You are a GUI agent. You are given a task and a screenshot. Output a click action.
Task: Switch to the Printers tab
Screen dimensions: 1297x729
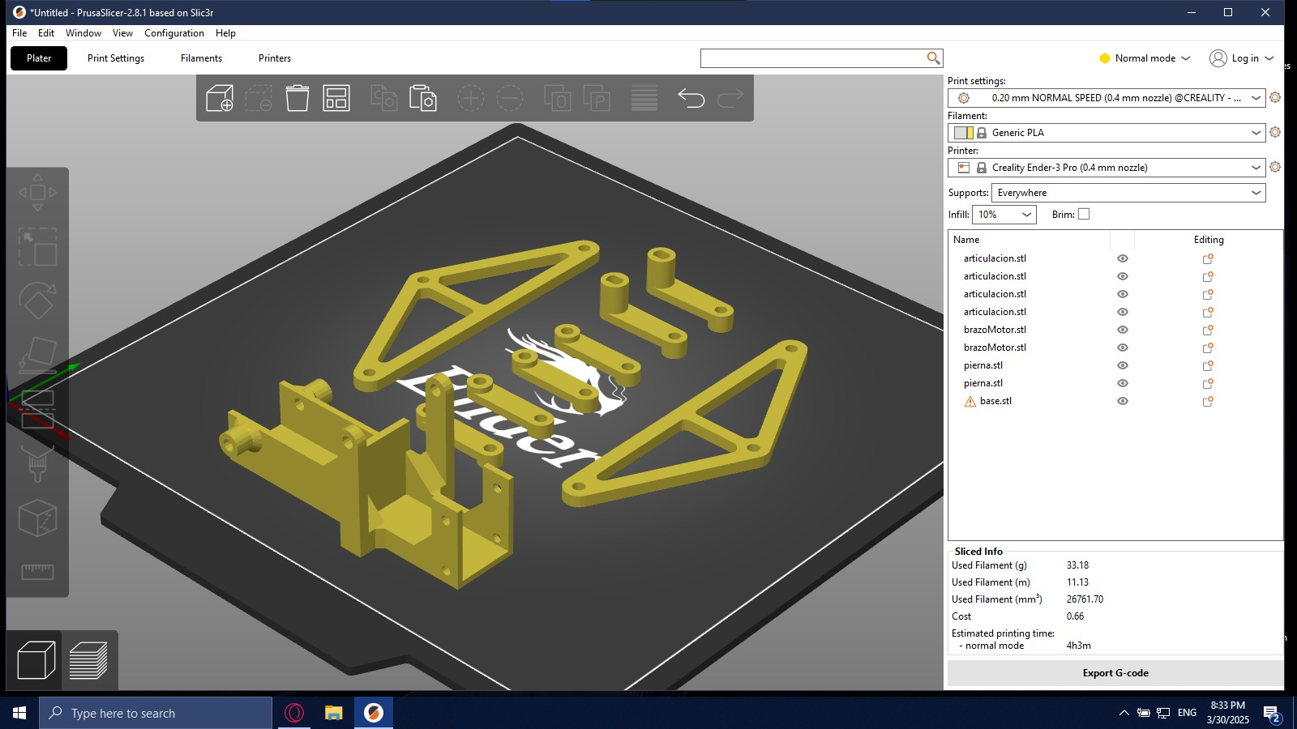275,58
